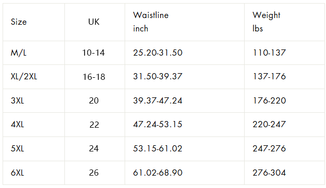326x188 pixels.
Task: Click the UK 24 cell
Action: (x=95, y=149)
